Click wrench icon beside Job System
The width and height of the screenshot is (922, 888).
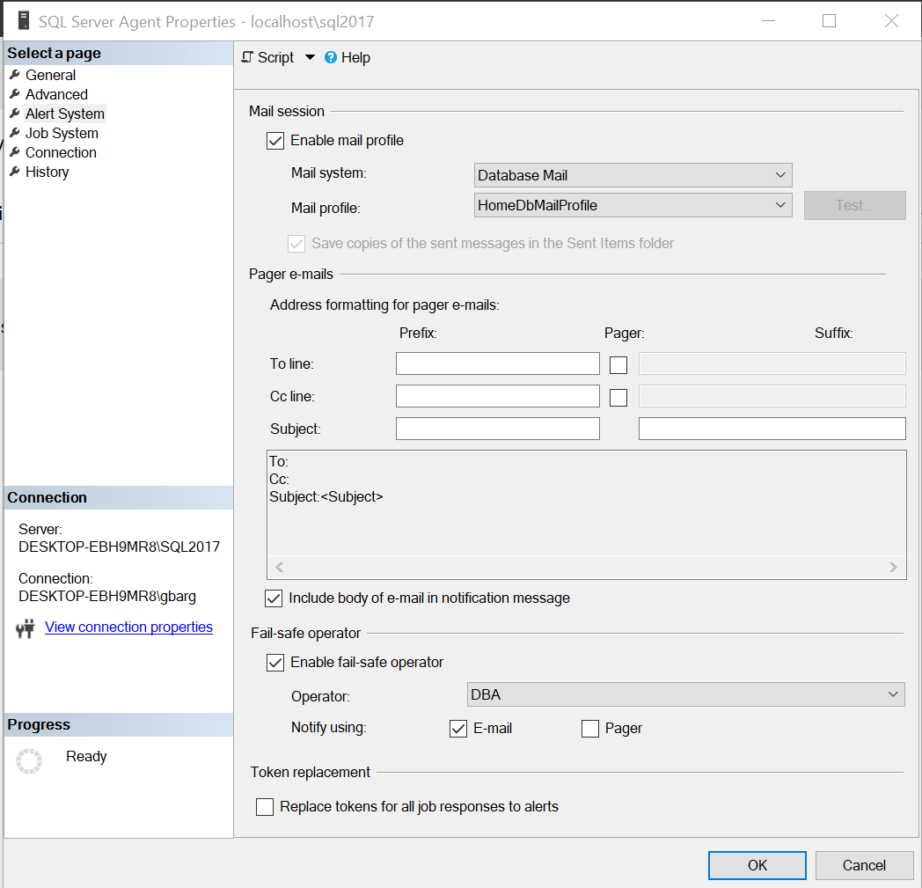14,133
